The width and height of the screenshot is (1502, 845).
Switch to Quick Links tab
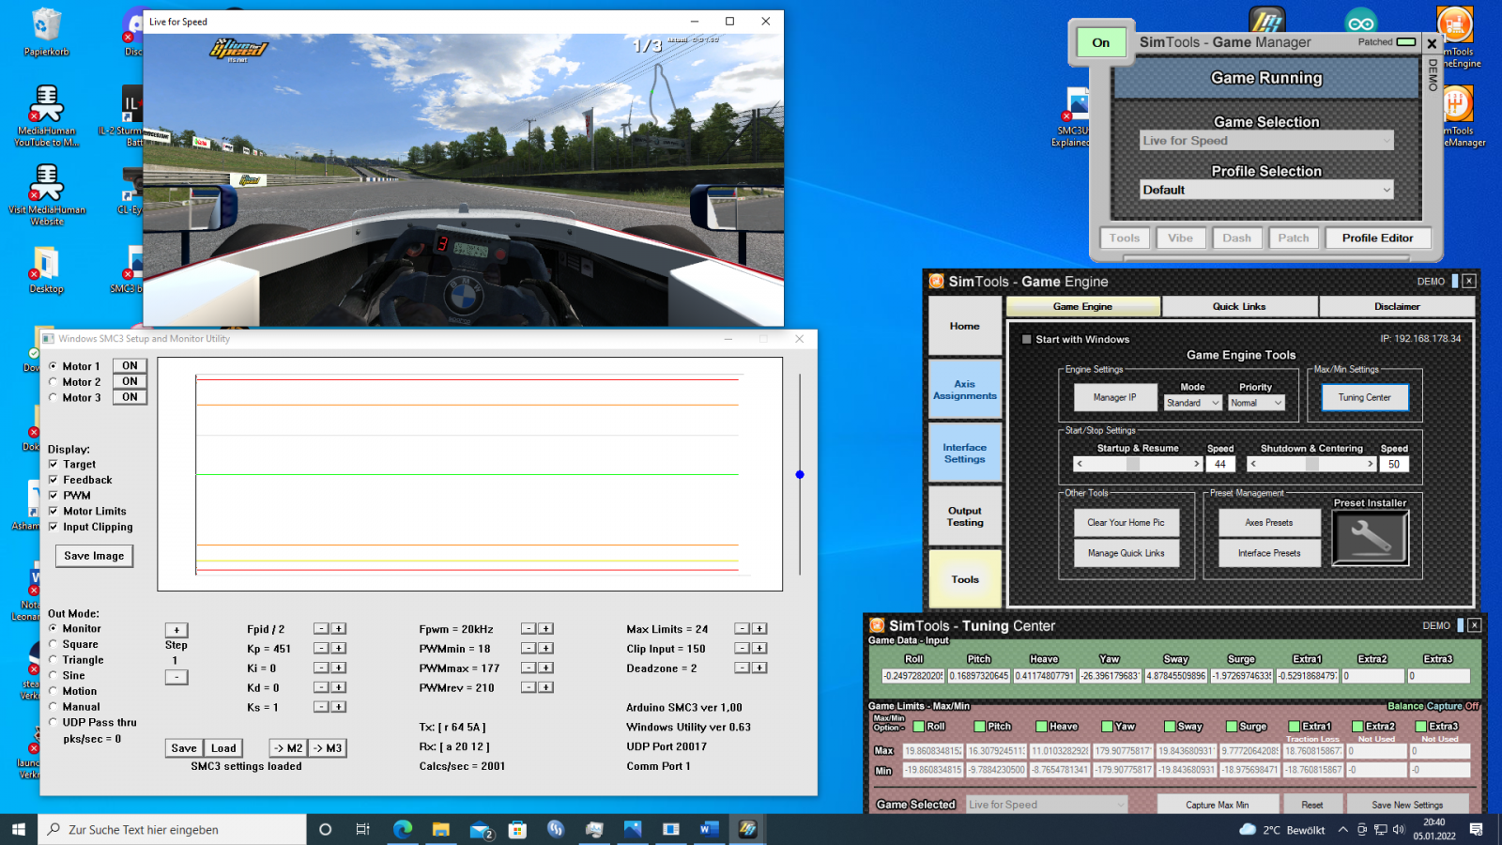pyautogui.click(x=1239, y=307)
